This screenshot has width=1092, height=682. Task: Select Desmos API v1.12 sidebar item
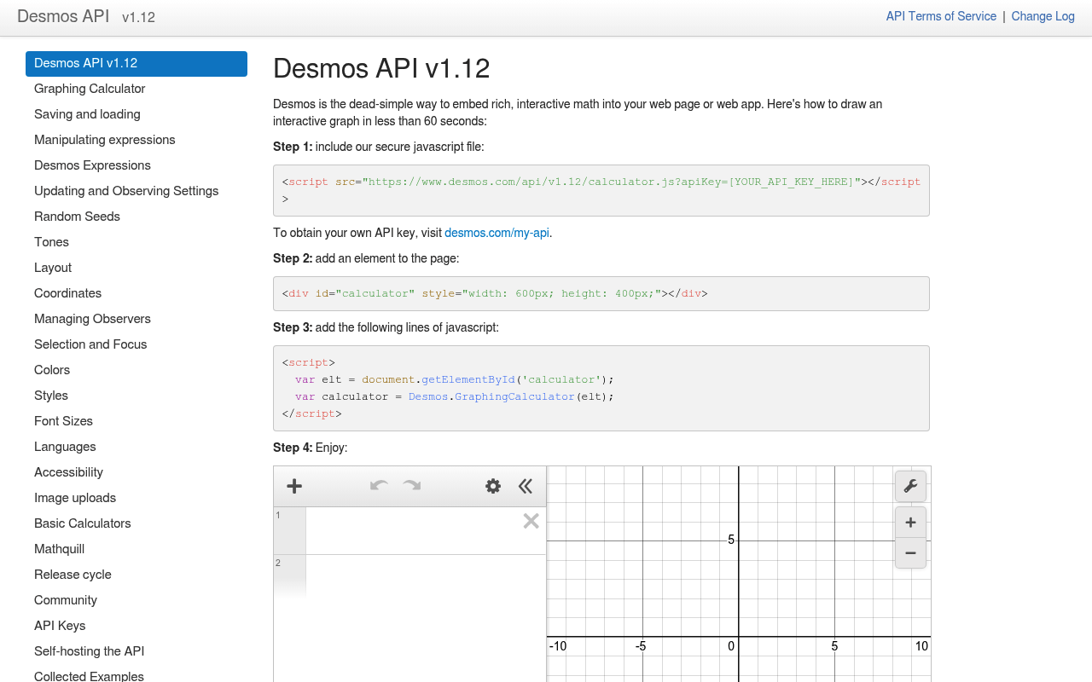(136, 63)
